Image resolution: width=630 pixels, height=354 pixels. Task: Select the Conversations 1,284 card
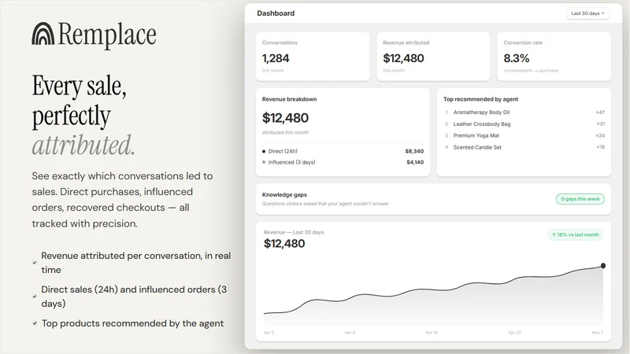(x=313, y=57)
